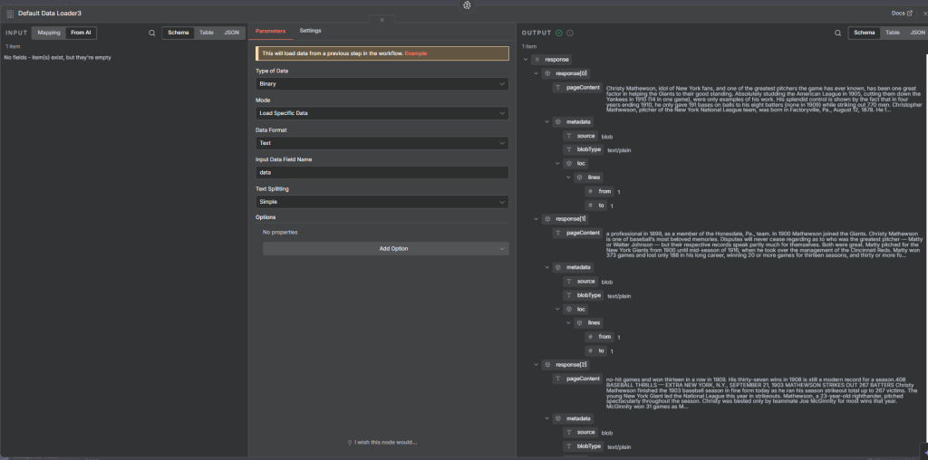Click the Default Data Loader node icon
The image size is (928, 460).
point(10,14)
